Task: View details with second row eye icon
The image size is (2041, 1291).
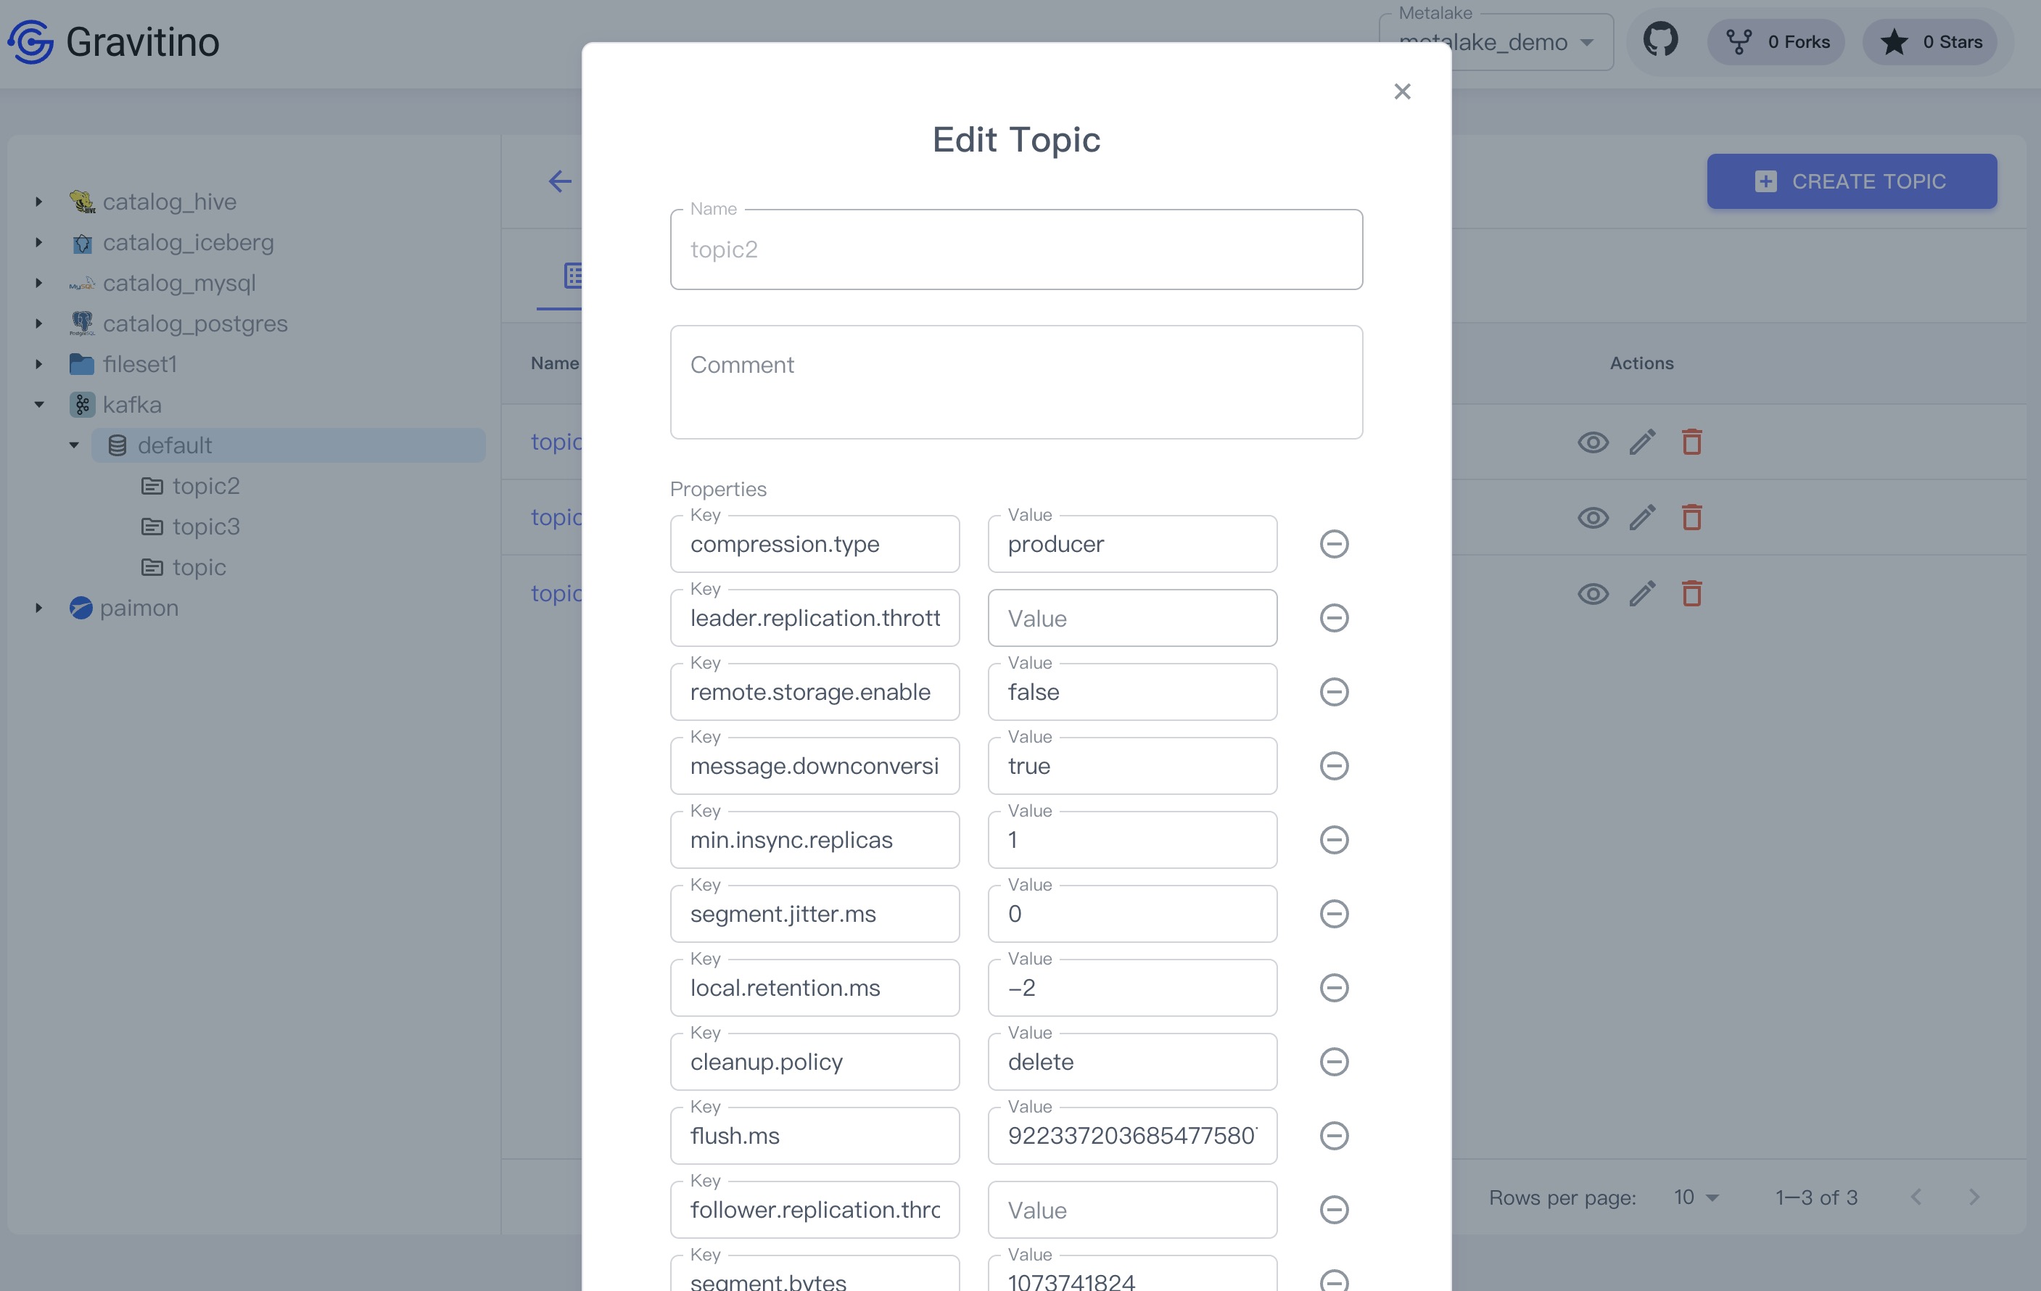Action: click(x=1592, y=517)
